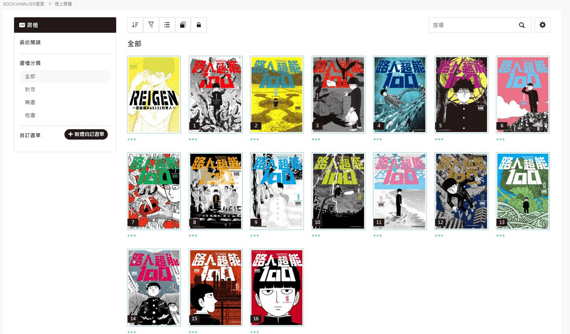Open three-dot menu under volume 9
570x334 pixels.
[x=254, y=236]
